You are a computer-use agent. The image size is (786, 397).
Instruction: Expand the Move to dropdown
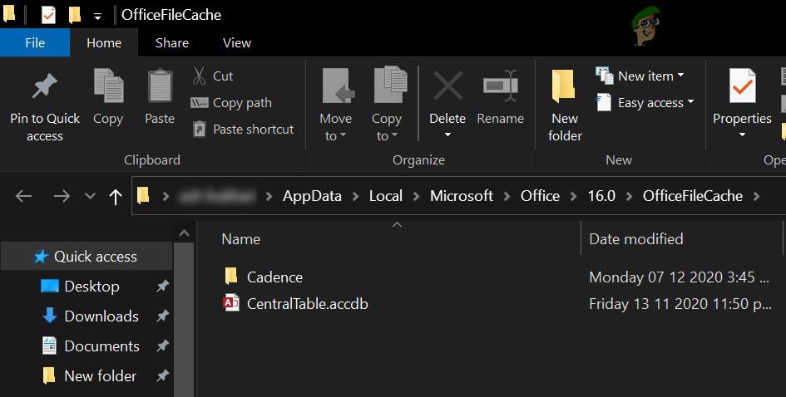coord(335,127)
